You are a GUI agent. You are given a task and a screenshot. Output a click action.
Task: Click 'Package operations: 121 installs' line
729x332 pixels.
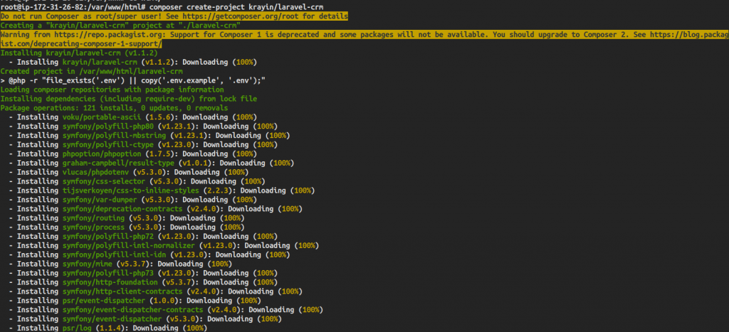tap(115, 108)
